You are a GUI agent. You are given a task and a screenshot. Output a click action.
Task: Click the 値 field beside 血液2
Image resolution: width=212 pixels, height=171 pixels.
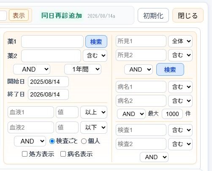tap(67, 127)
